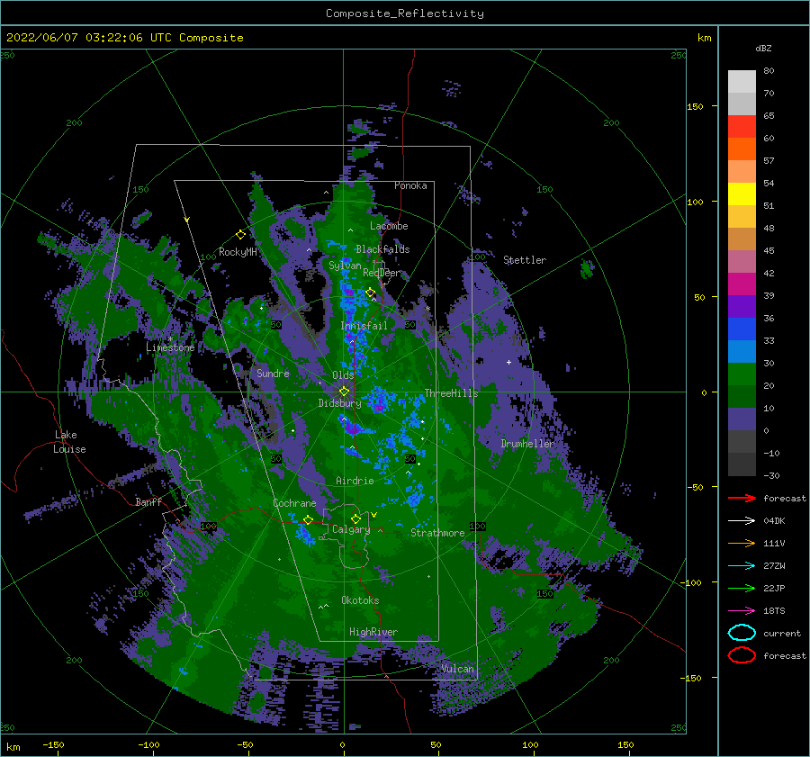The height and width of the screenshot is (757, 810).
Task: Select the HighRiver label
Action: (x=373, y=632)
